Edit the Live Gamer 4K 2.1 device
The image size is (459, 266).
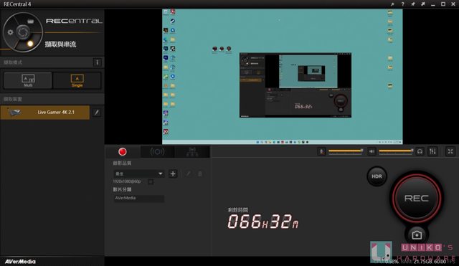coord(97,113)
